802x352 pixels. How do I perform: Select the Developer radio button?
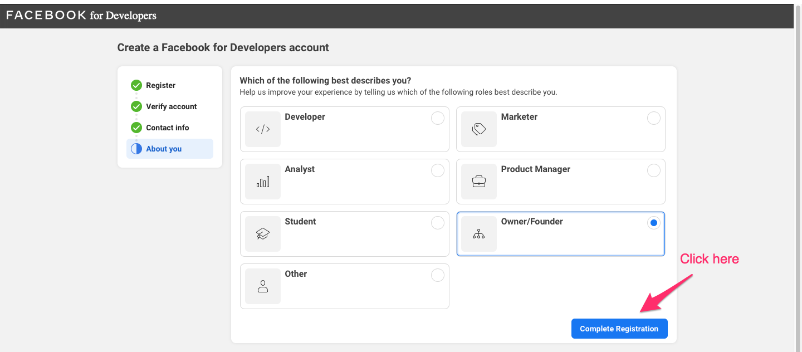(438, 118)
